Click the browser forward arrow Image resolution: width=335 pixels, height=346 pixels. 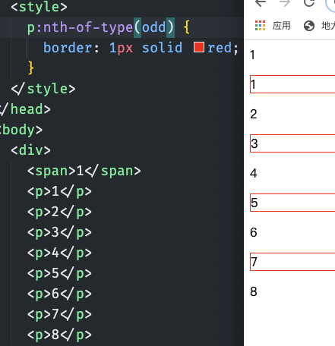pos(285,3)
